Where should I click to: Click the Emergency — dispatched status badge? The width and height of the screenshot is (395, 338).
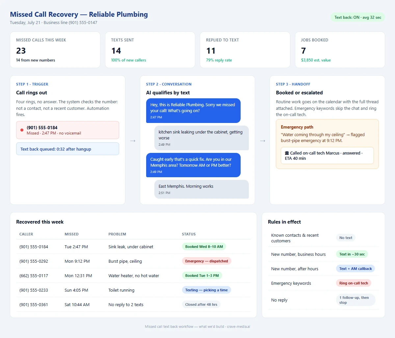206,261
